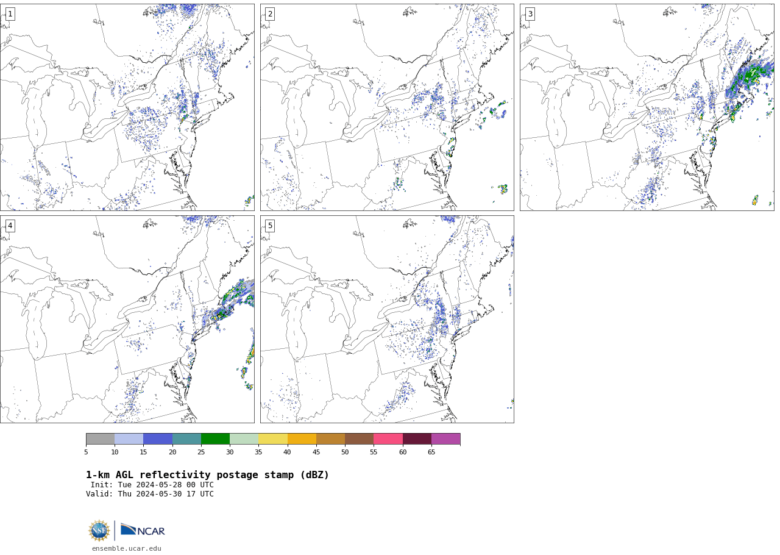Select the pink 55-60 dBZ swatch
This screenshot has height=555, width=780.
pos(388,439)
